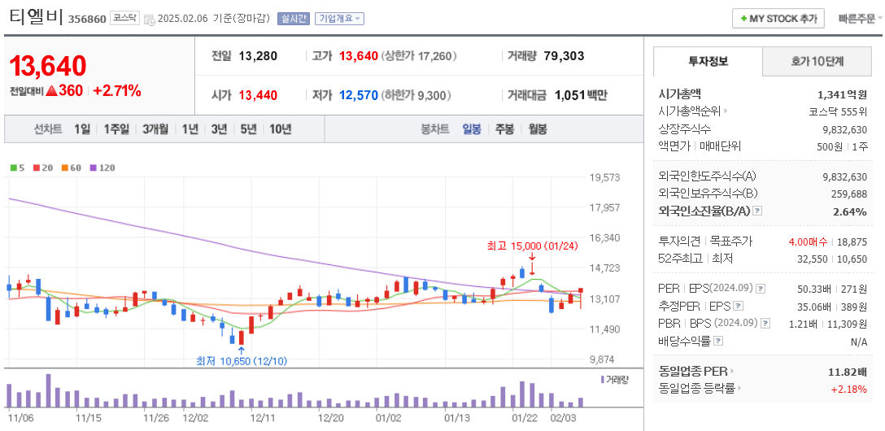Click the orange 60-day moving average legend square

(63, 168)
